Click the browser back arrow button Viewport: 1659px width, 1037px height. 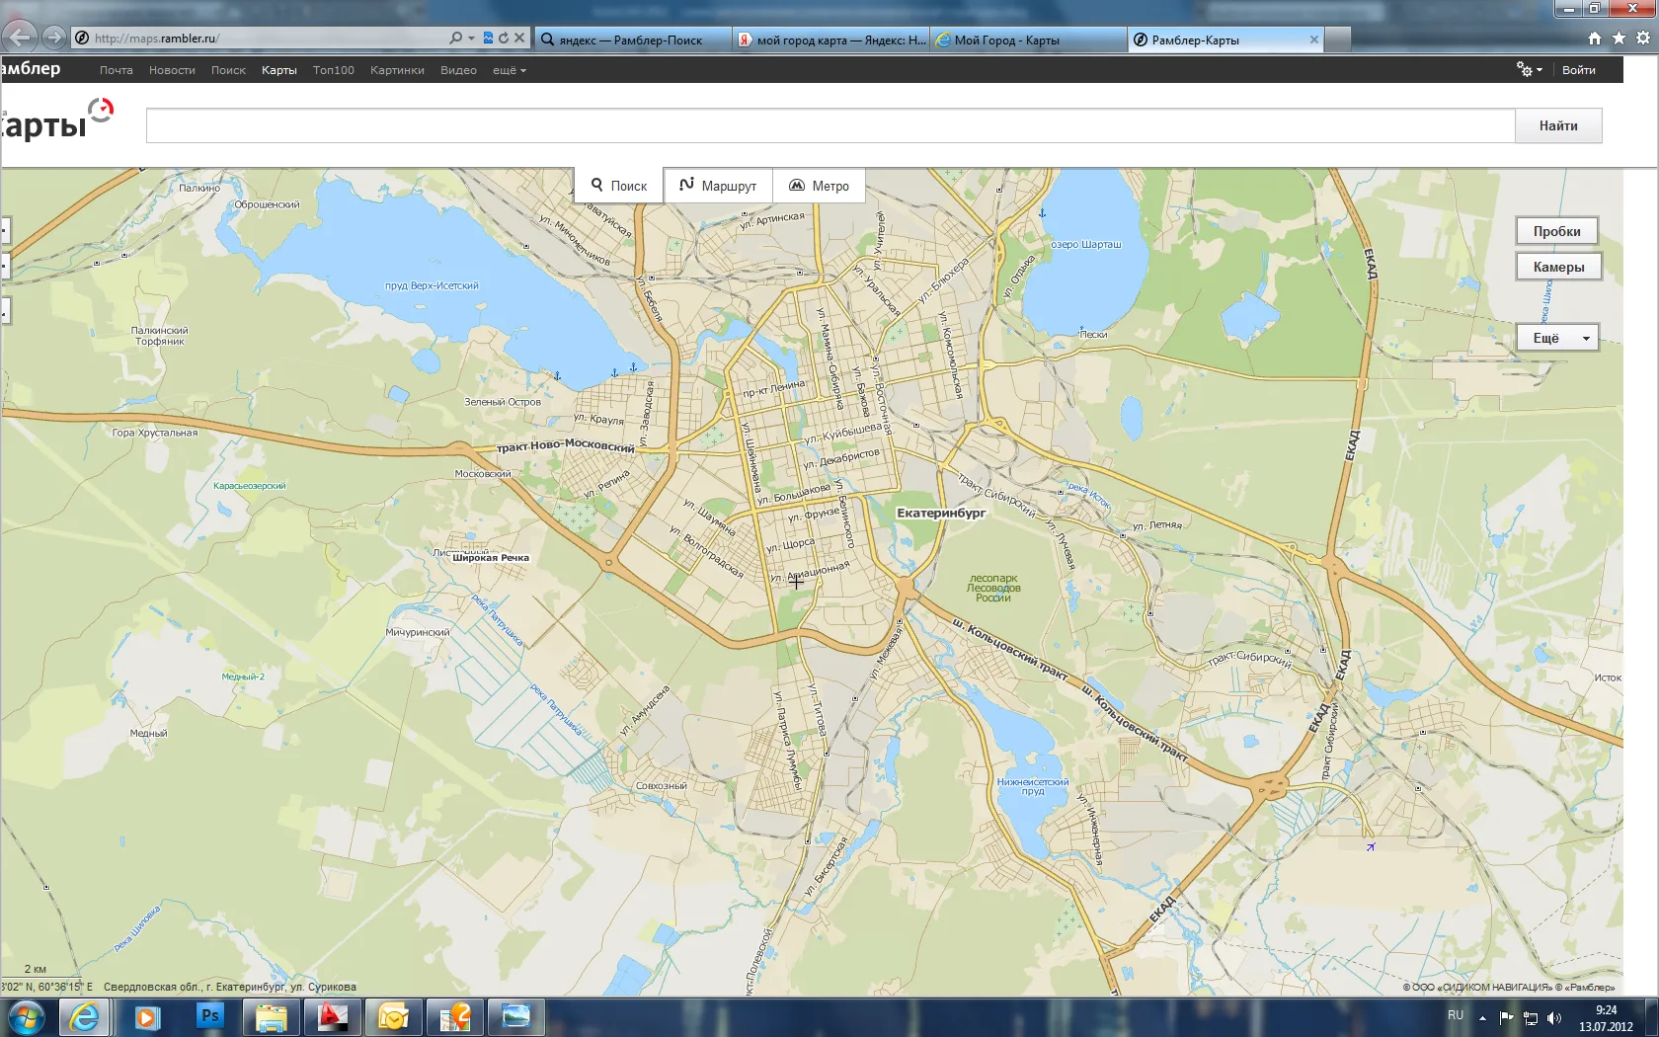tap(20, 38)
